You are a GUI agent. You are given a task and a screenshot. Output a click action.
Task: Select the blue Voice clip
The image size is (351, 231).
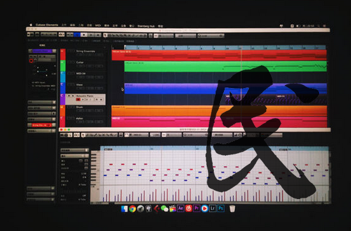225,89
